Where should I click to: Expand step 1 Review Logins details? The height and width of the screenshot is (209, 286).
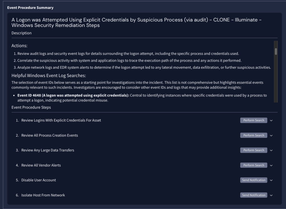tap(271, 120)
